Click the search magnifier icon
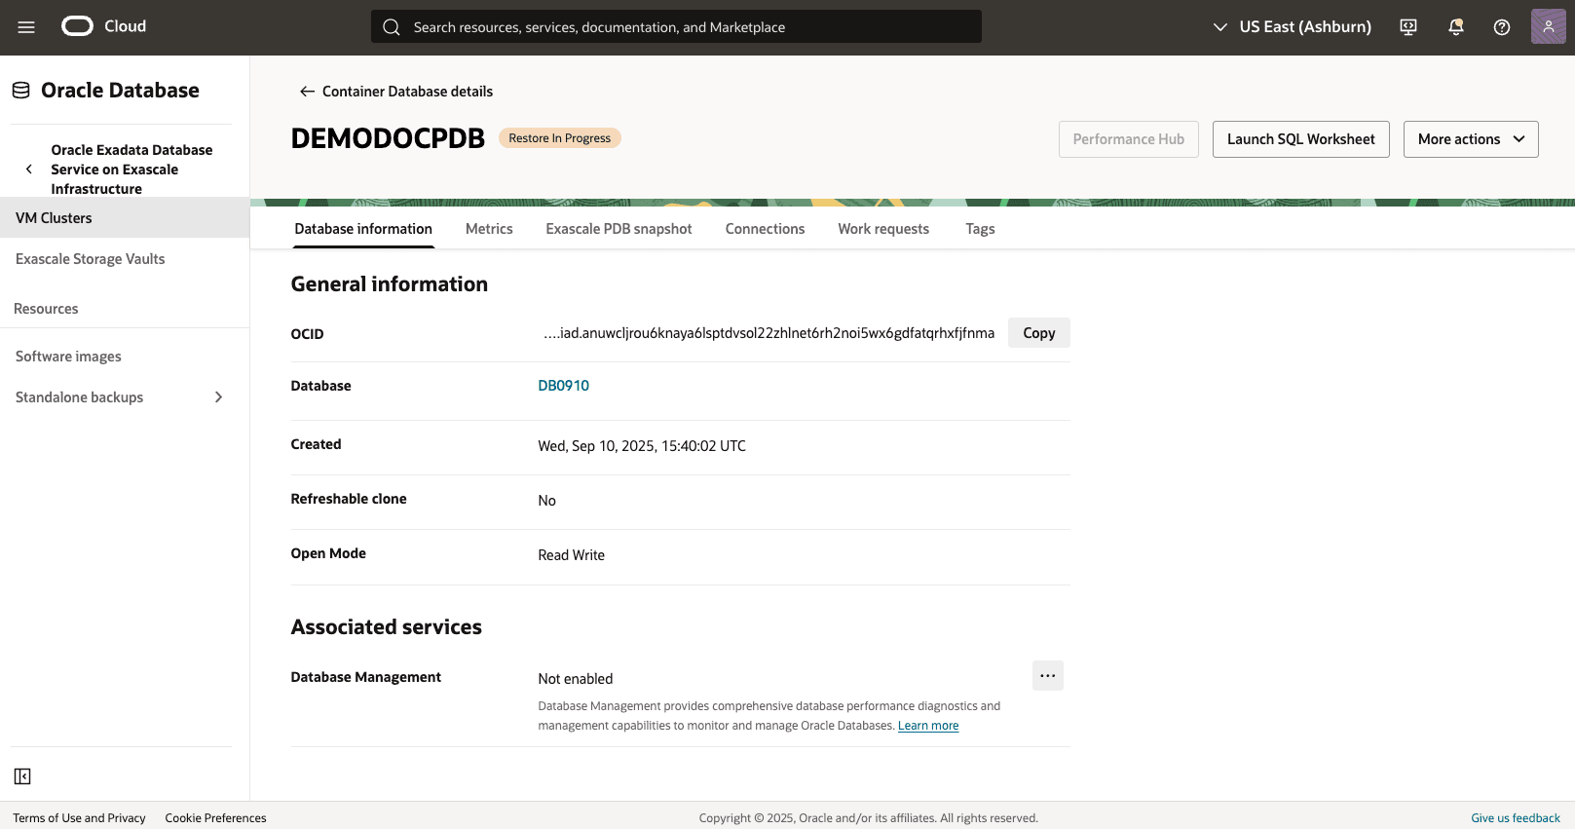 [392, 27]
